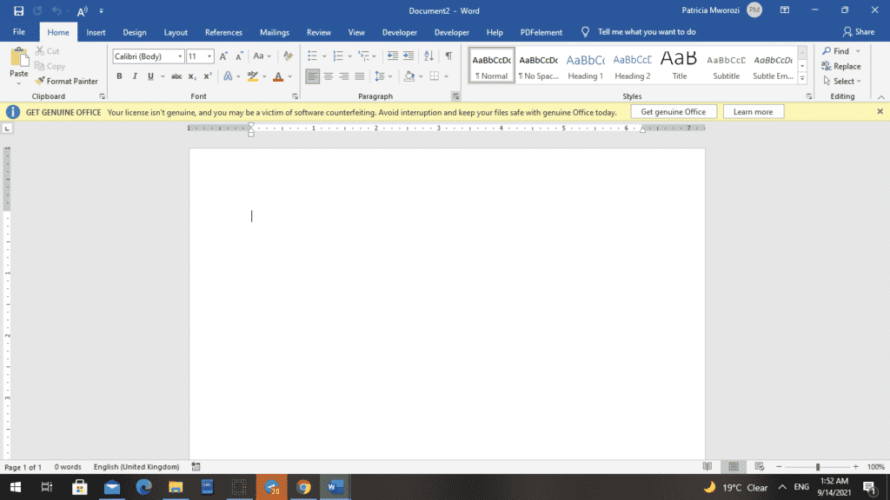Save the document from Quick Access toolbar
The image size is (890, 500).
tap(18, 10)
